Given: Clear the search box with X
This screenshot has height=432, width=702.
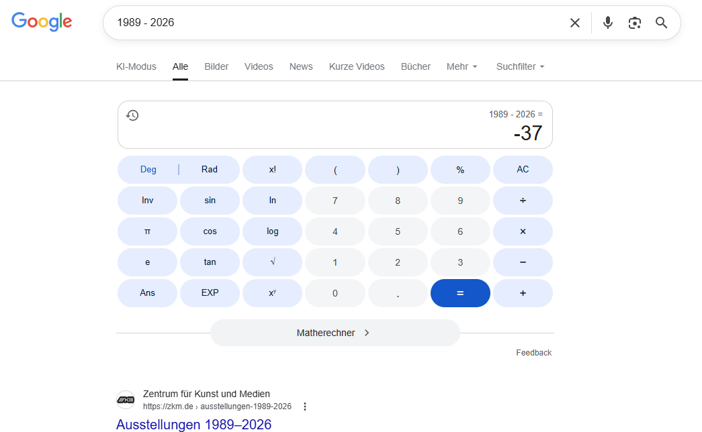Looking at the screenshot, I should coord(574,23).
